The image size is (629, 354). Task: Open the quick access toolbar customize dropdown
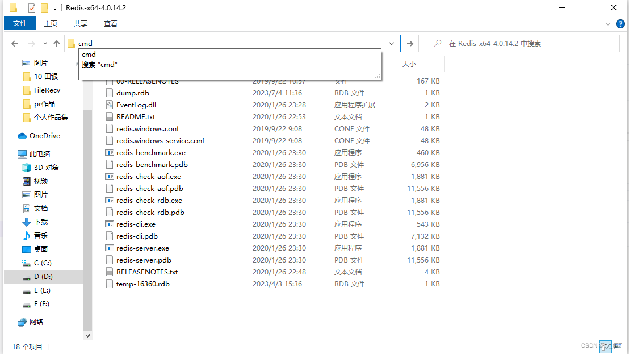click(54, 8)
